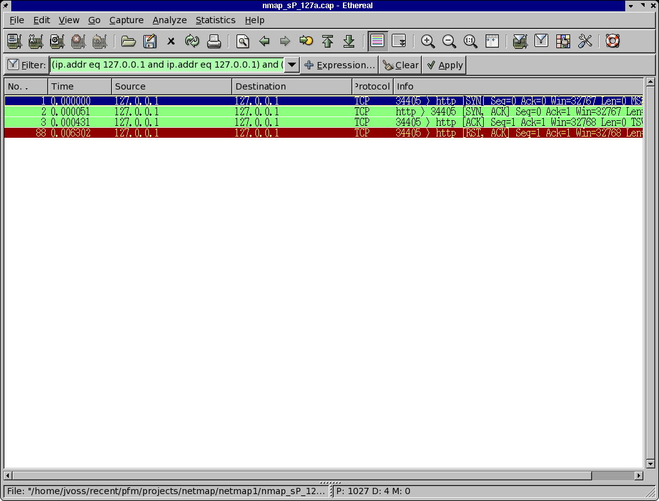This screenshot has height=501, width=659.
Task: Zoom out toolbar icon
Action: coord(449,41)
